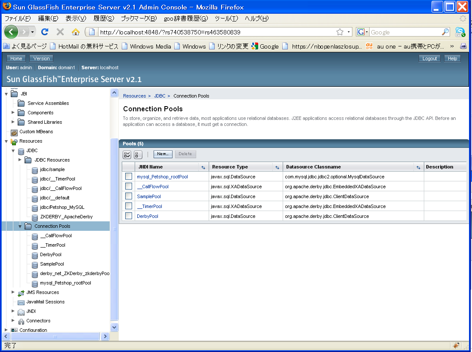Click the JNDI tree icon

[21, 312]
